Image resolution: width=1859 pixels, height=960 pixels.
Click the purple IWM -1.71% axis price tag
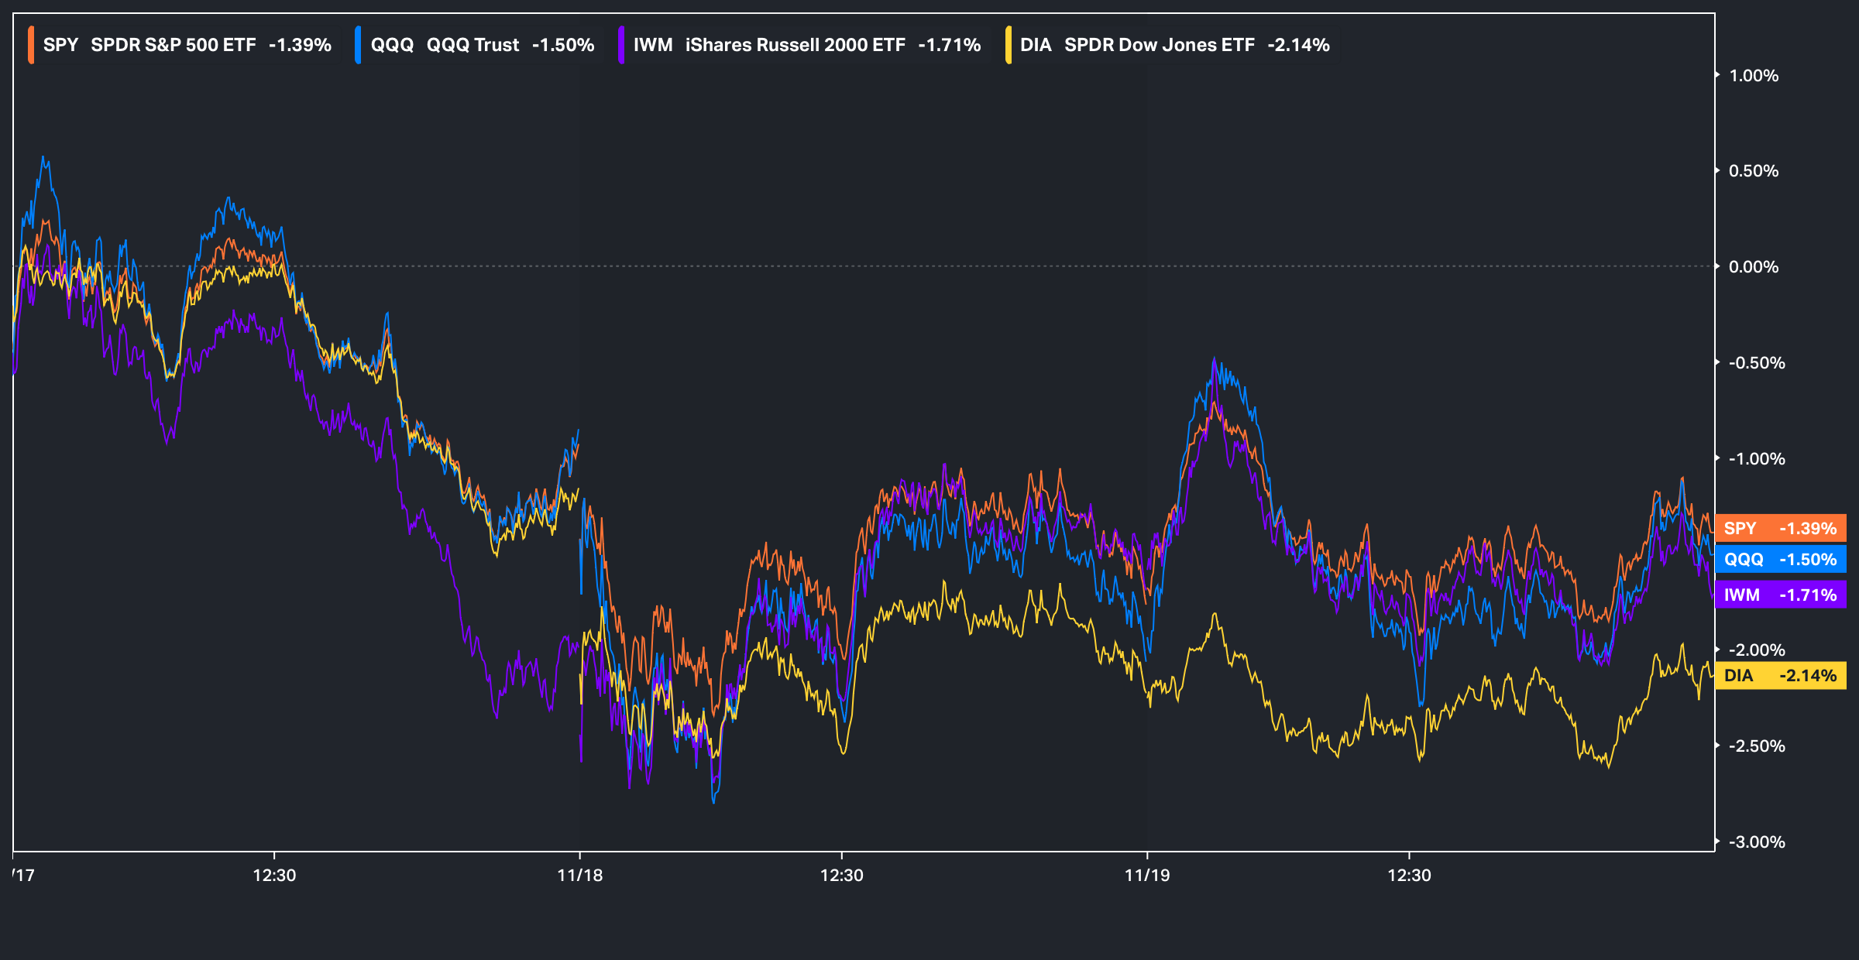click(x=1780, y=595)
